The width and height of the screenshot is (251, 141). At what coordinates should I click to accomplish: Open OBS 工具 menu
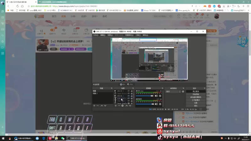(x=138, y=35)
